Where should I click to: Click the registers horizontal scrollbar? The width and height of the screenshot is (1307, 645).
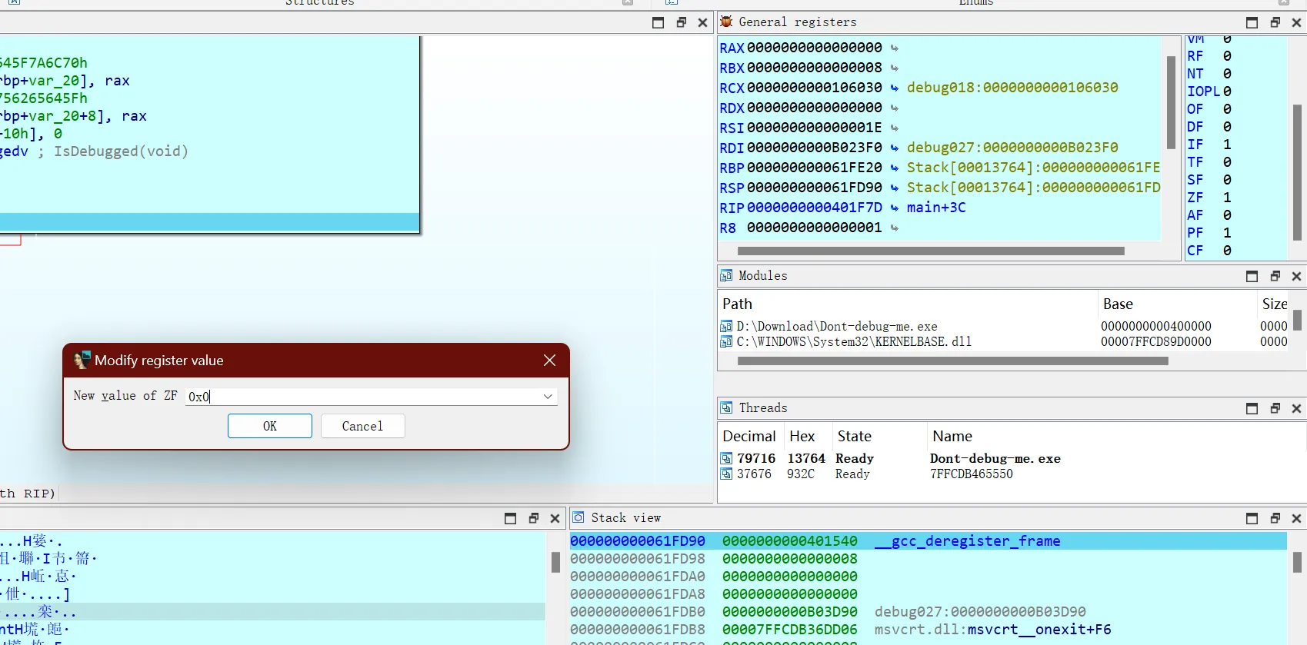[931, 251]
